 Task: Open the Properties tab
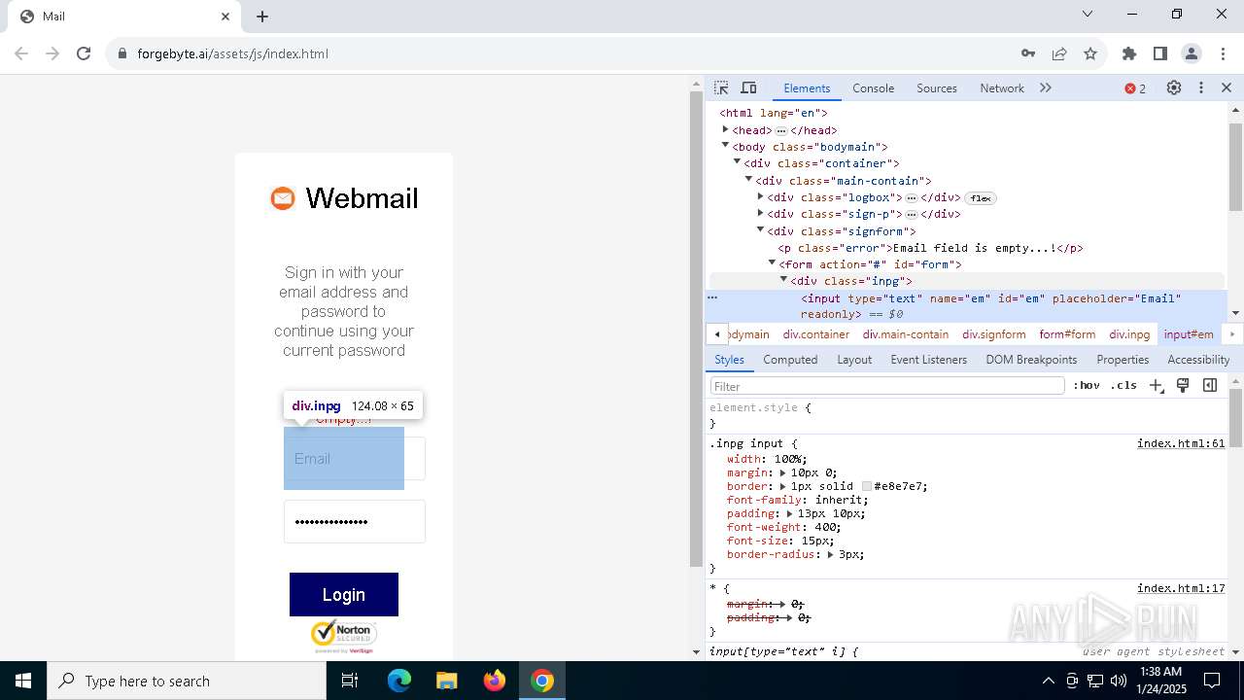click(1123, 360)
